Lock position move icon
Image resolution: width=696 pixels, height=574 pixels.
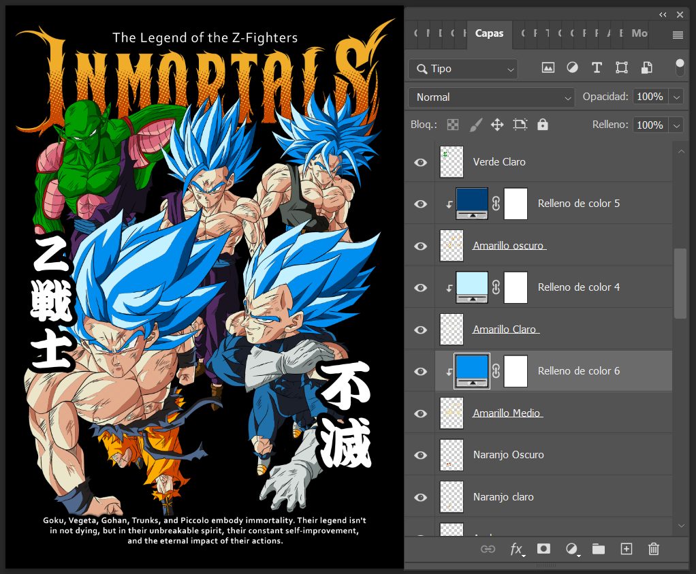click(497, 125)
